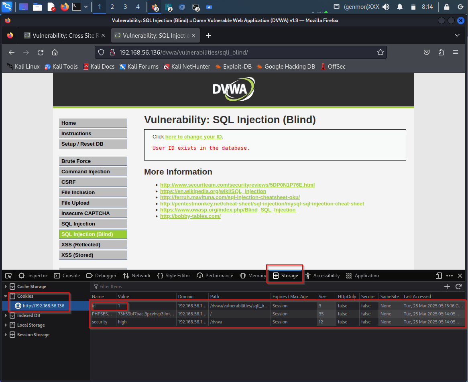The height and width of the screenshot is (382, 468).
Task: Expand the Cache Storage tree node
Action: click(x=5, y=286)
